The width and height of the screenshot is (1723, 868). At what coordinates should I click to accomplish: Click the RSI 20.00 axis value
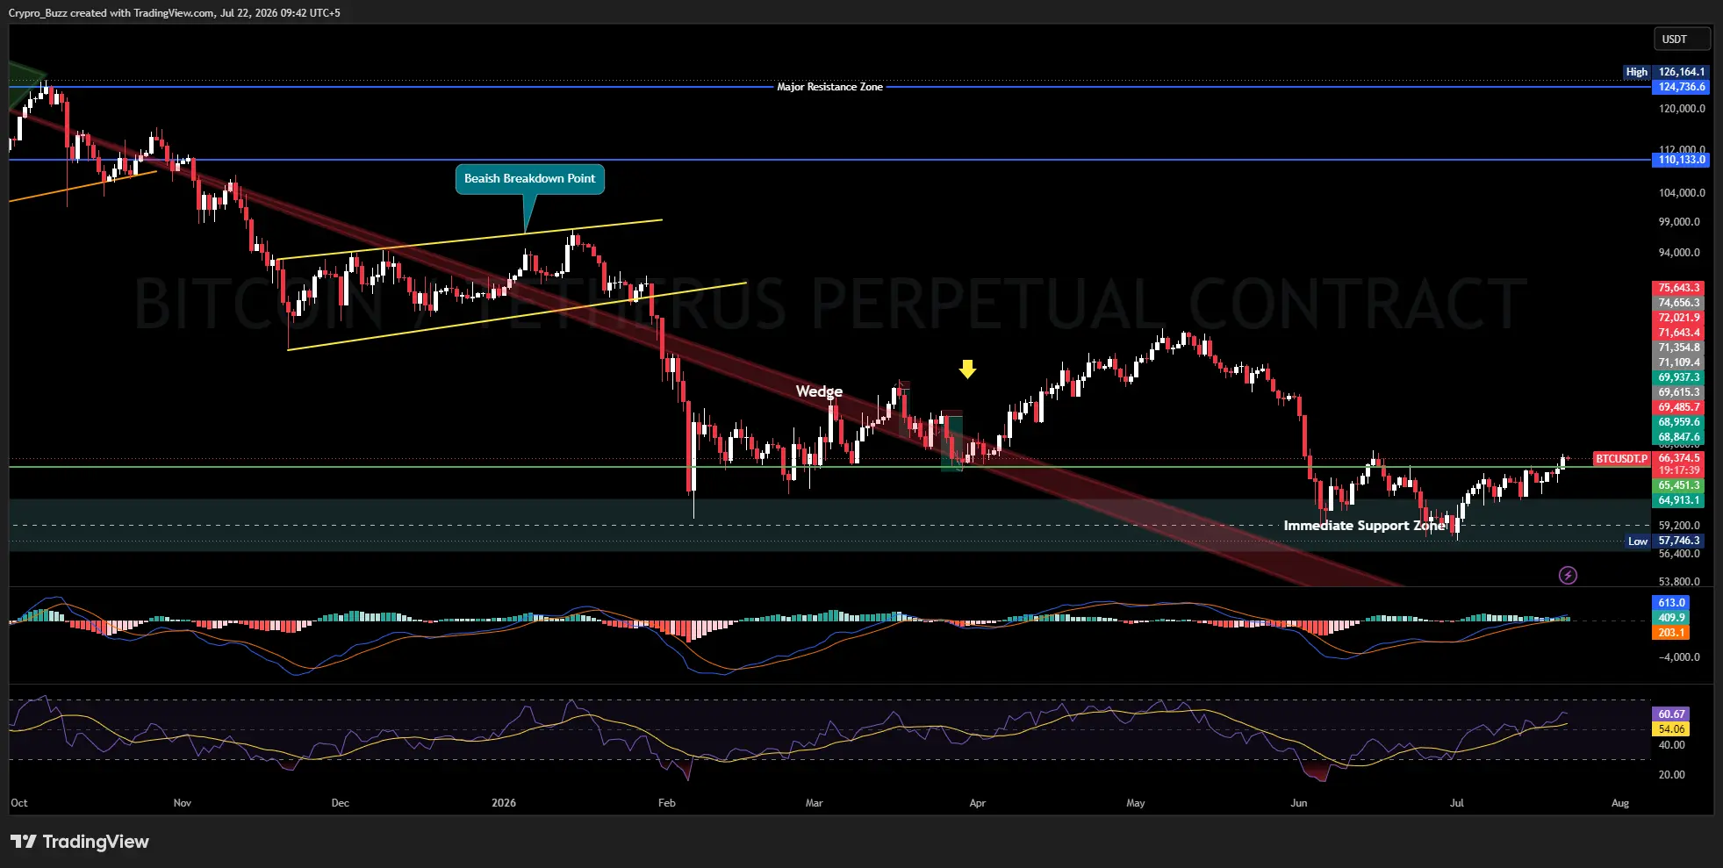point(1671,775)
